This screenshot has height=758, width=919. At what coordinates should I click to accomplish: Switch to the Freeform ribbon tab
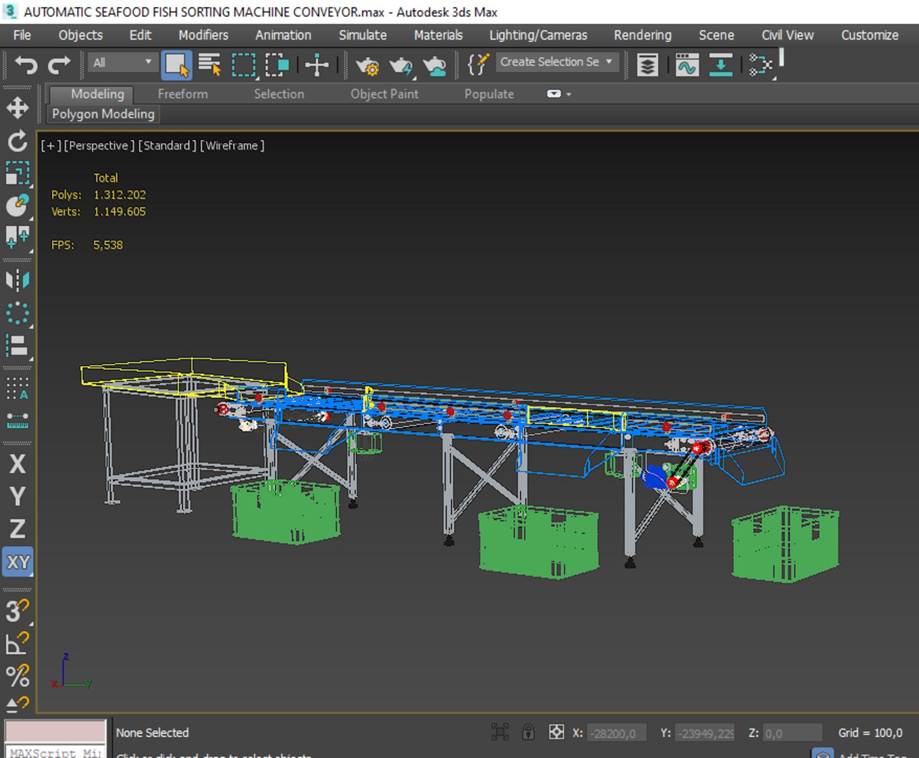click(x=182, y=94)
